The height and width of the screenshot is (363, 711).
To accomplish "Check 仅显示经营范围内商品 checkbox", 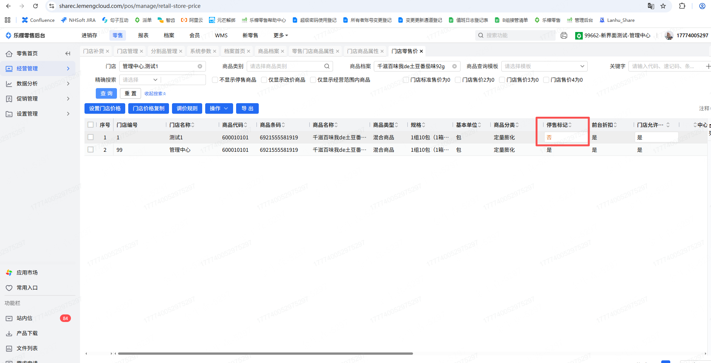I will [x=313, y=80].
